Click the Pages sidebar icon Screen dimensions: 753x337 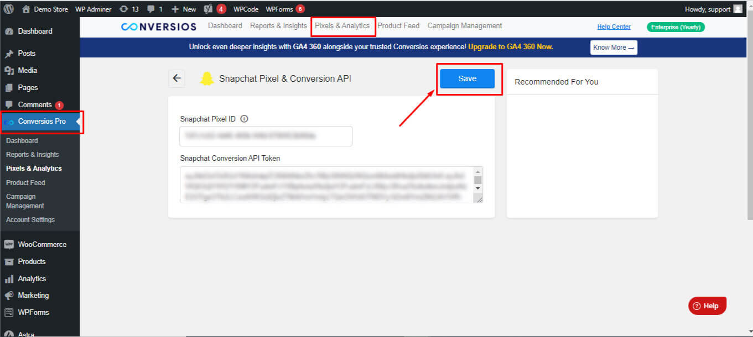(9, 88)
